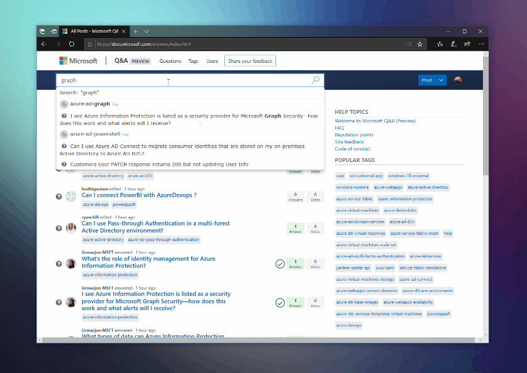Click the tabs set aside icon
This screenshot has height=373, width=527.
(42, 31)
